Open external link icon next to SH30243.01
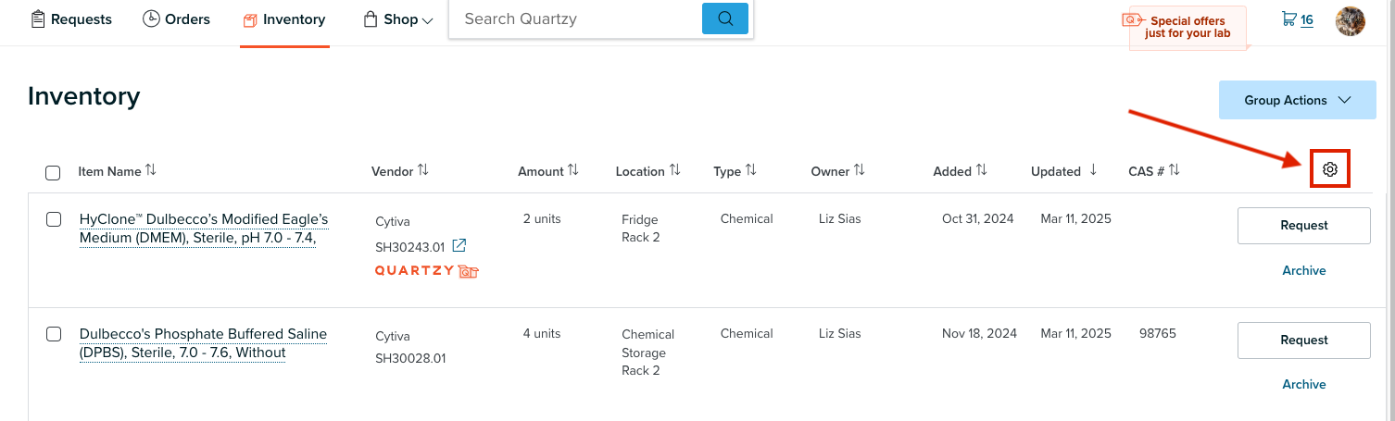 point(459,246)
